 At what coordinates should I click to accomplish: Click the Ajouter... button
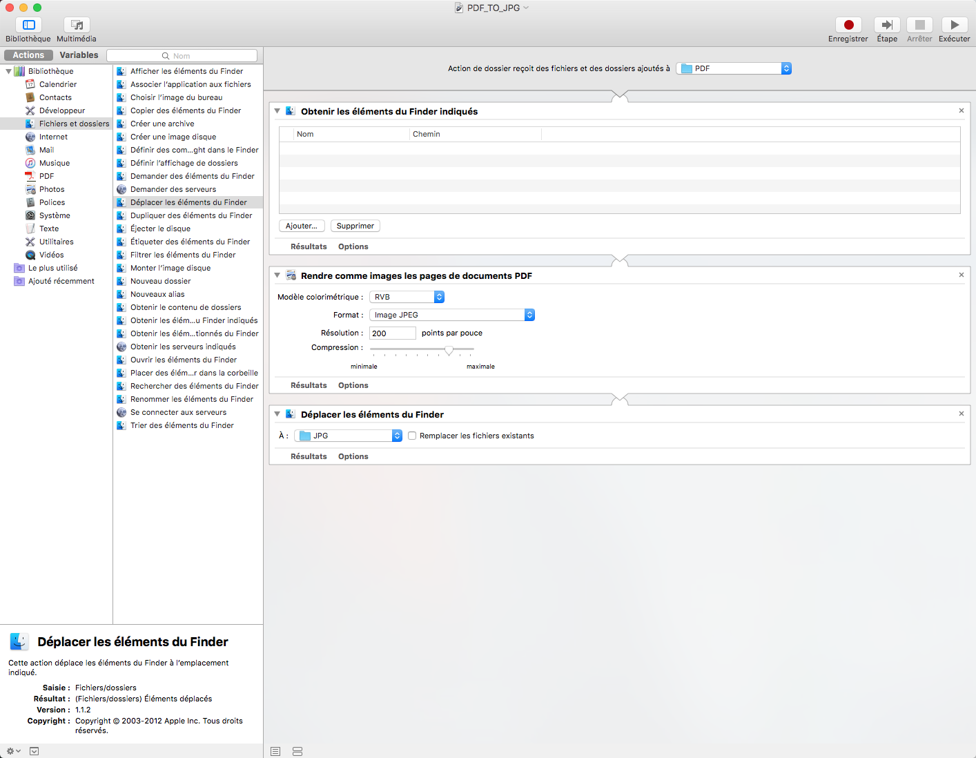tap(302, 226)
